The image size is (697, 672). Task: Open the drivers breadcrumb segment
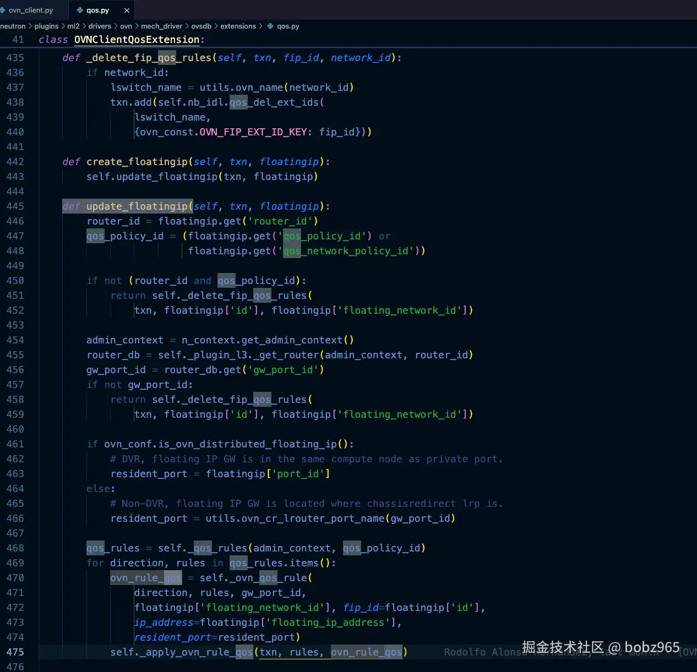(100, 26)
